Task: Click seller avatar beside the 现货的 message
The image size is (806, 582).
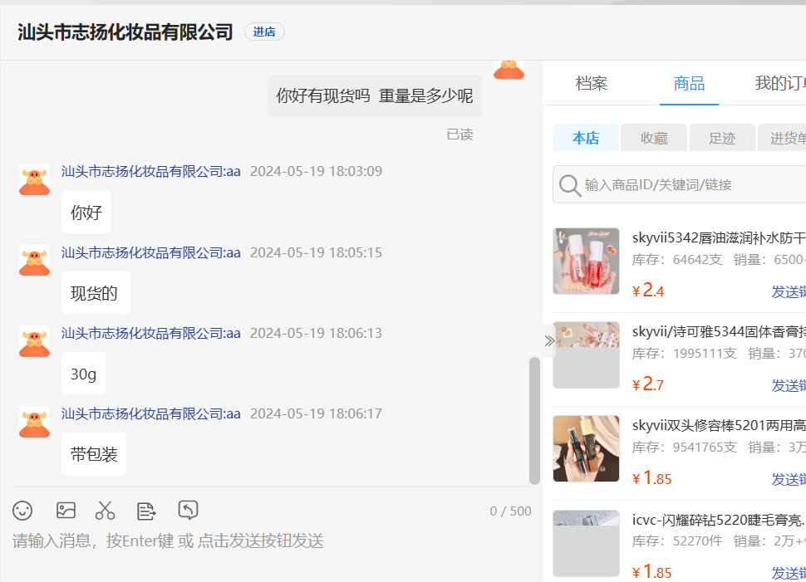Action: pyautogui.click(x=35, y=261)
